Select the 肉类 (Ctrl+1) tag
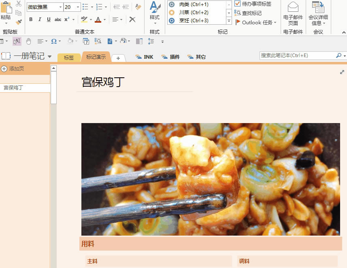347x268 pixels. (x=196, y=4)
